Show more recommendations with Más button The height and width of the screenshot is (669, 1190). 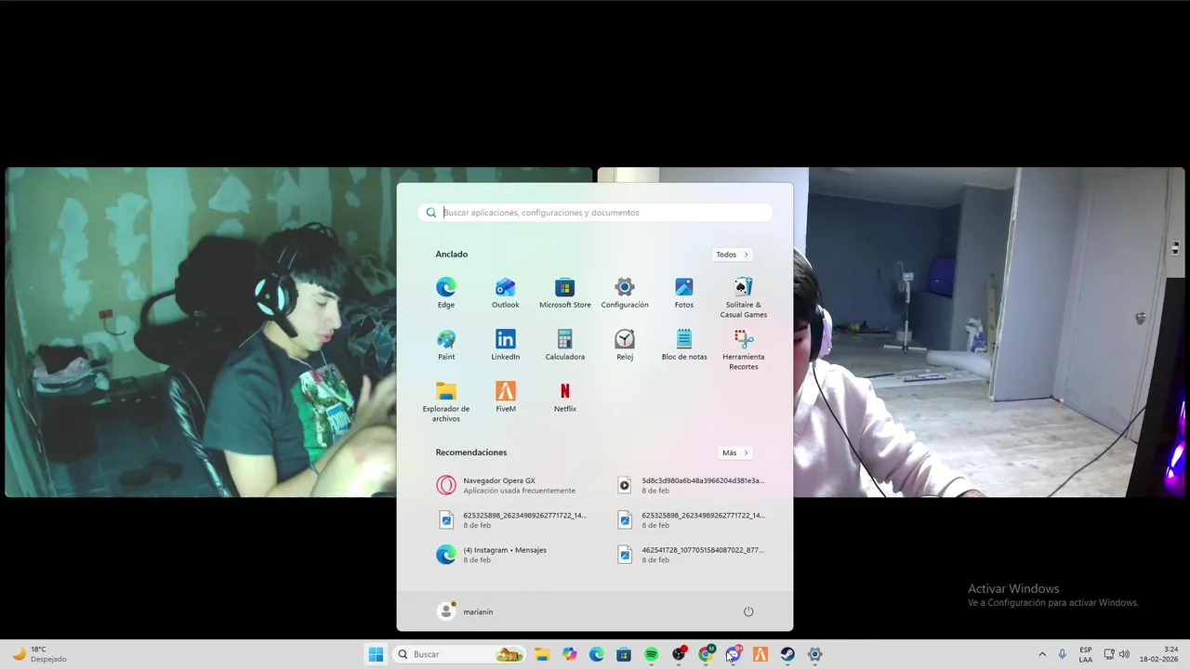pyautogui.click(x=735, y=453)
